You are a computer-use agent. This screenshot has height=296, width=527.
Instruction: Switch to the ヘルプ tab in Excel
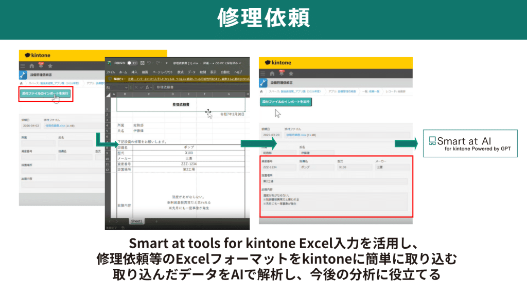[238, 72]
